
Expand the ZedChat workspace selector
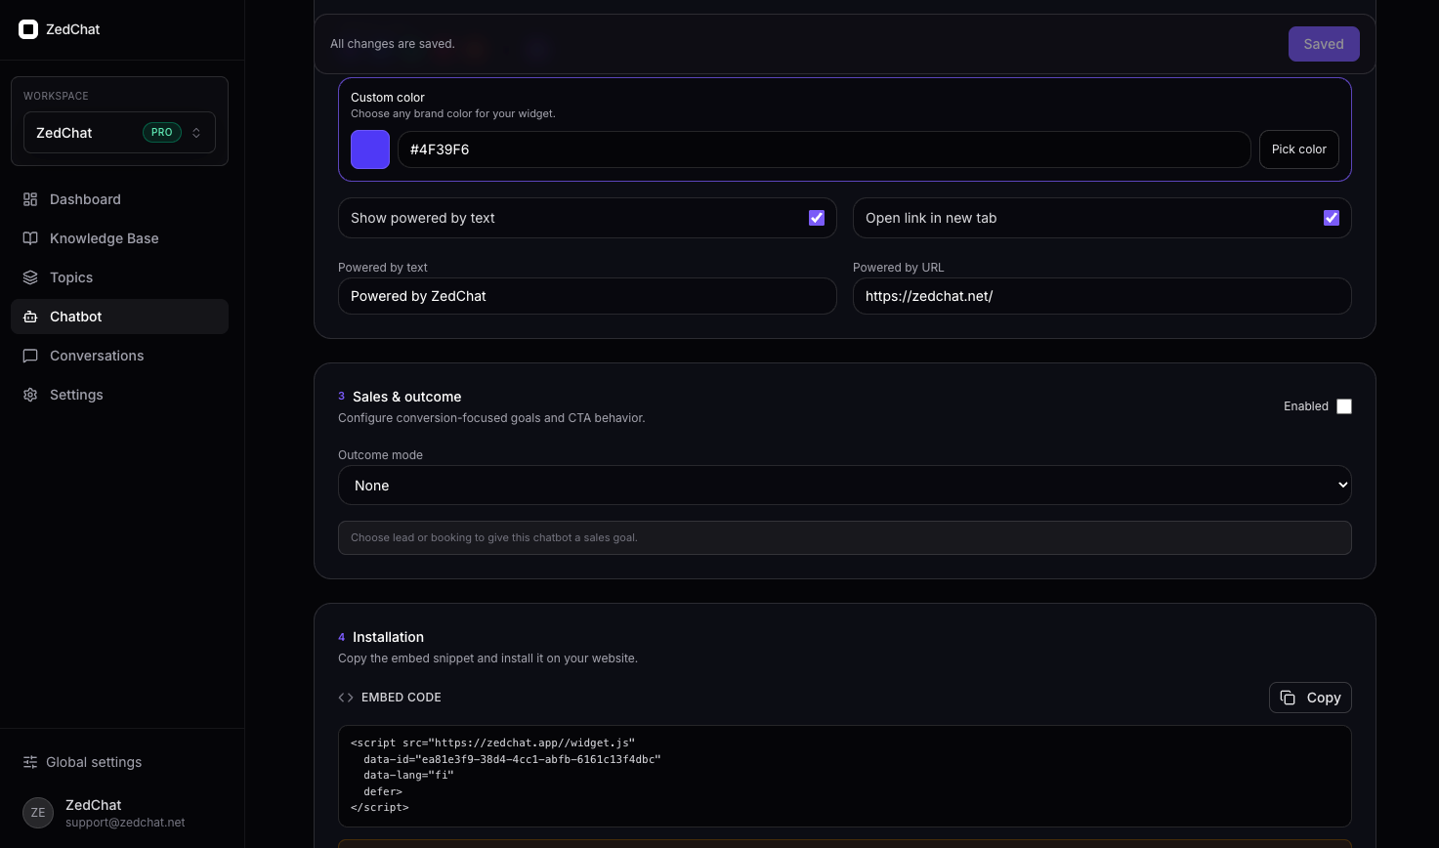(119, 133)
